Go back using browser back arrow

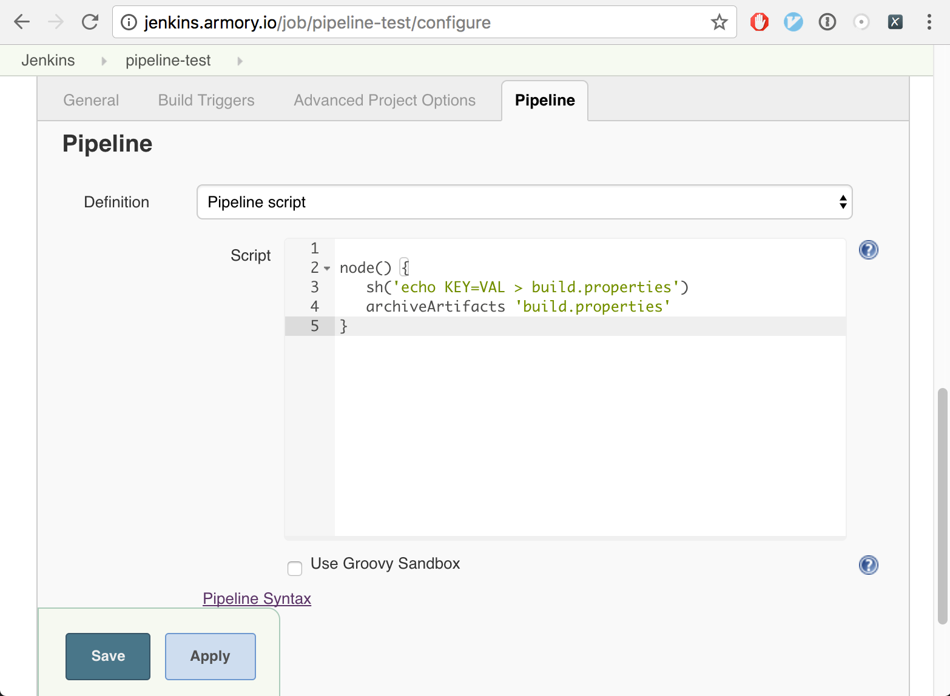[22, 22]
